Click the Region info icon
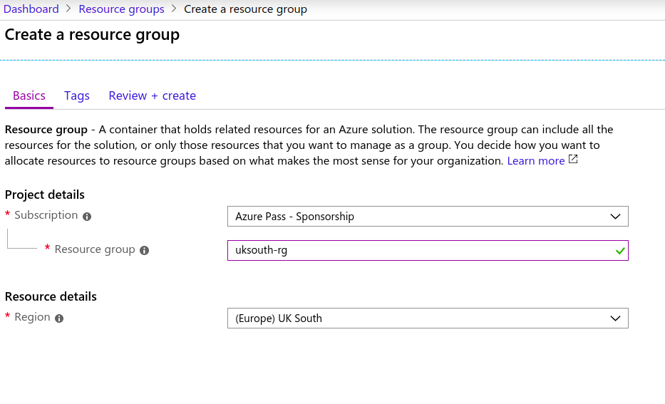Screen dimensions: 665x404 coord(59,318)
